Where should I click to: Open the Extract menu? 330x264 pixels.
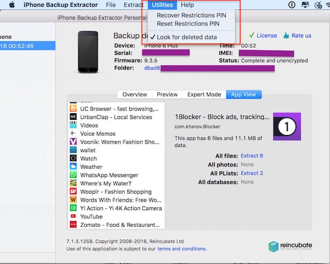point(133,5)
